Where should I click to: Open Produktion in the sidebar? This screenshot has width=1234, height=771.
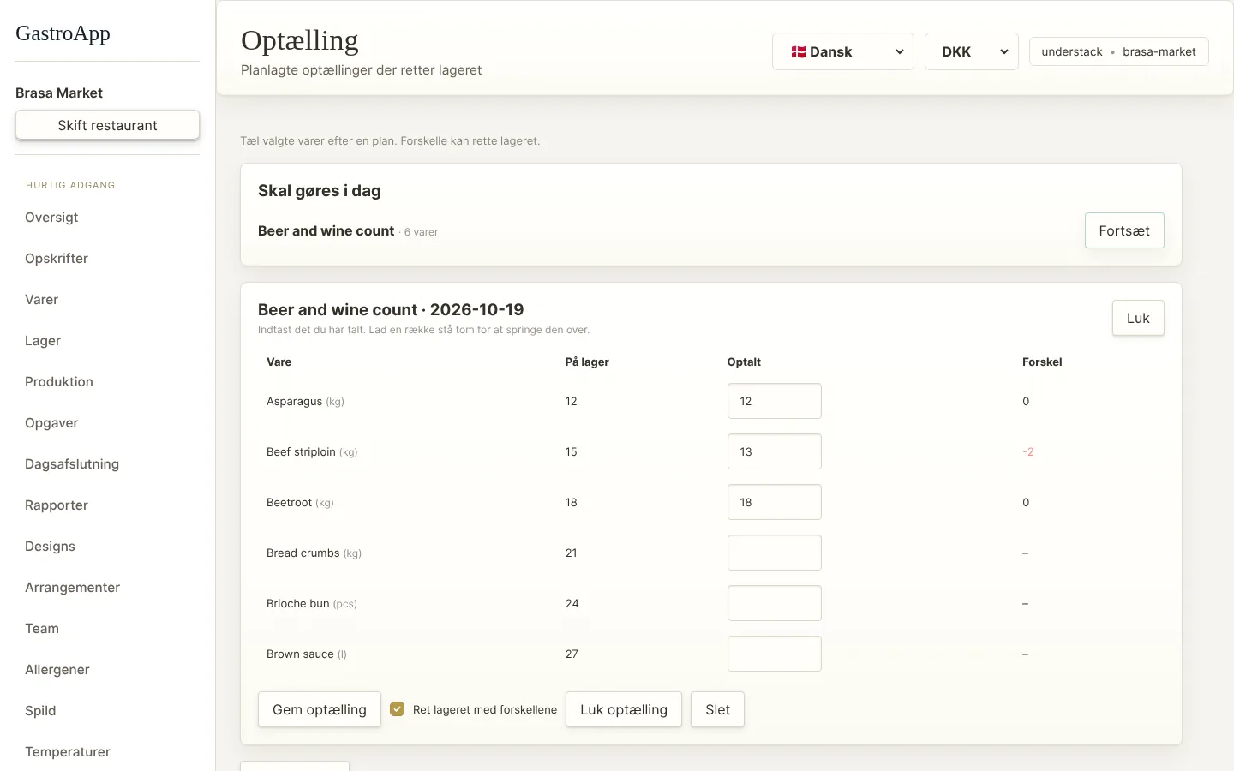[x=59, y=382]
